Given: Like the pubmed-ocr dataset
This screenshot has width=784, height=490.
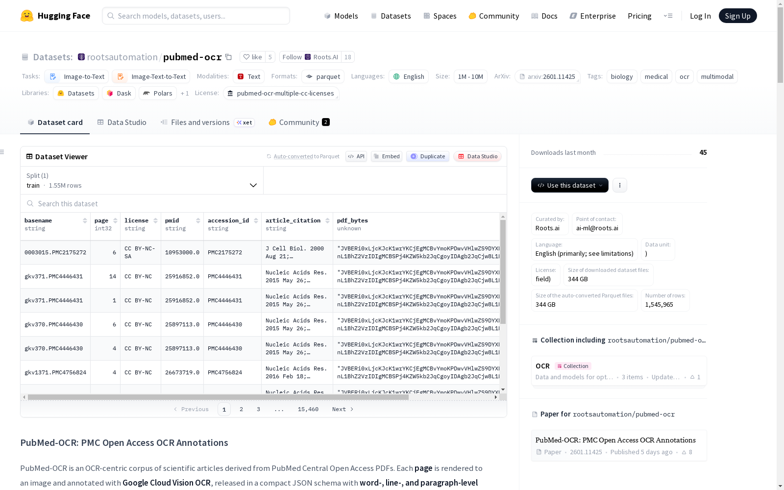Looking at the screenshot, I should (252, 57).
